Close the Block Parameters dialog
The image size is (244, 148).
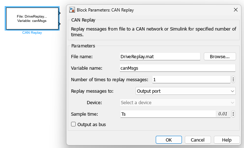point(235,10)
